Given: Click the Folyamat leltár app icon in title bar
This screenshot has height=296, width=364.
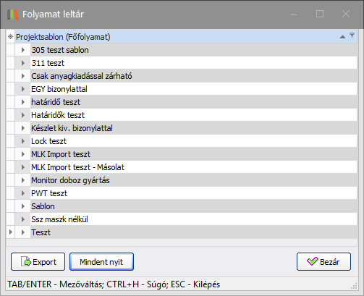Looking at the screenshot, I should [x=13, y=14].
